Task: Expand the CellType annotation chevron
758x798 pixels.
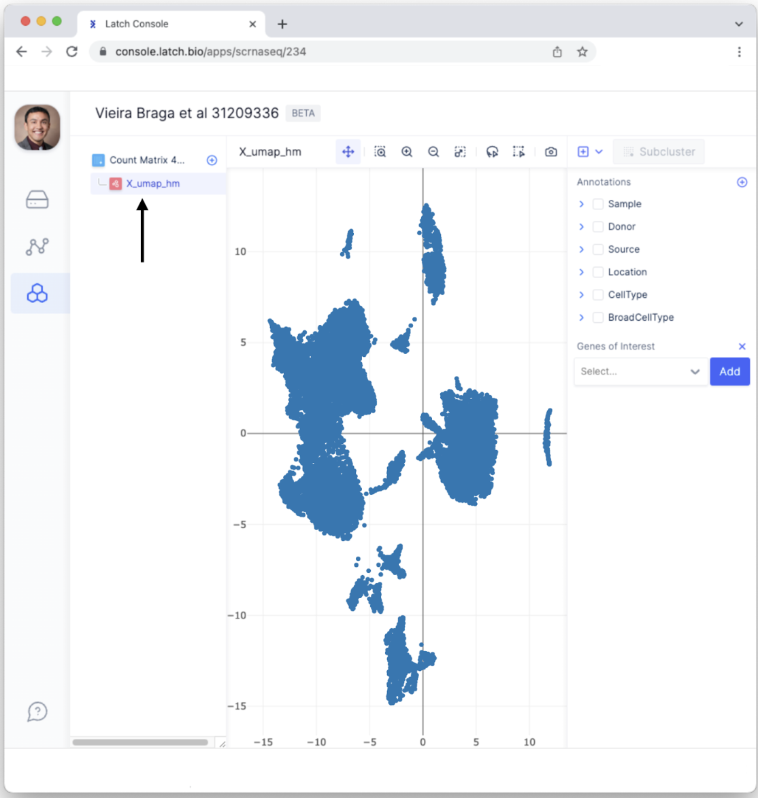Action: click(x=582, y=295)
